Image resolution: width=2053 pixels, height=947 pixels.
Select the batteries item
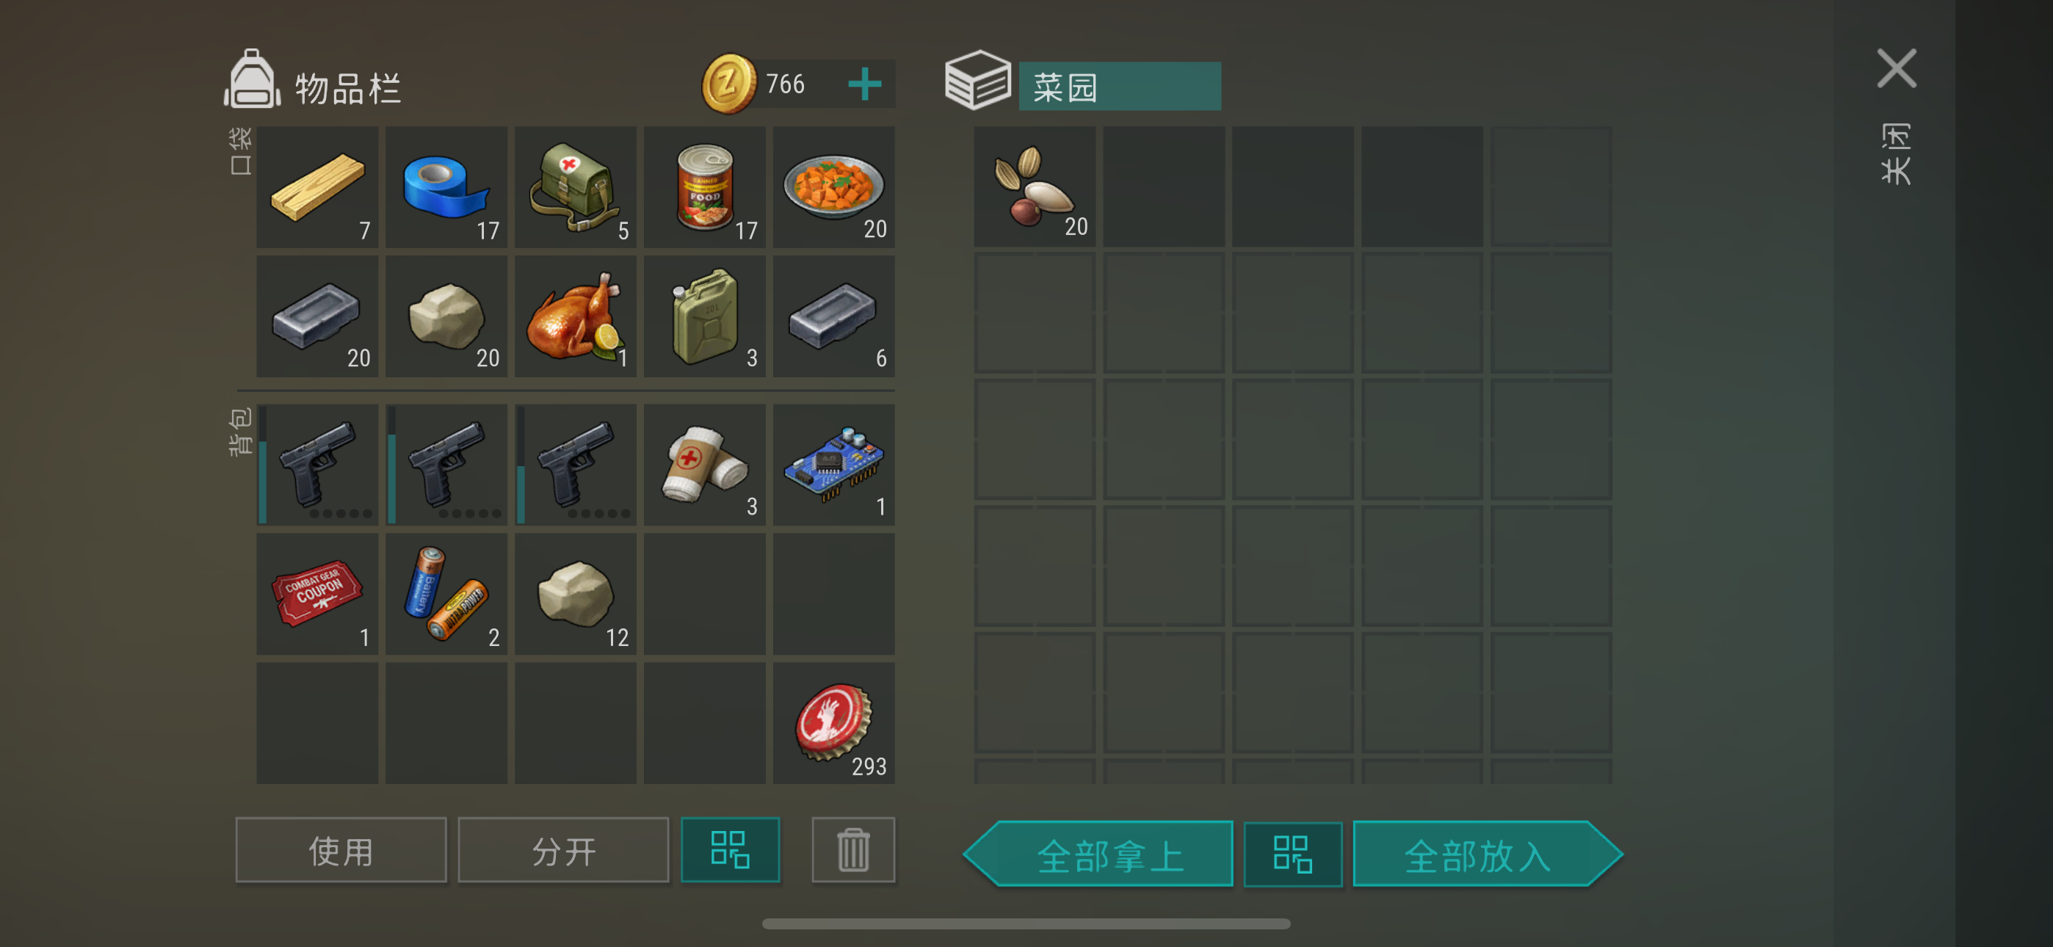point(446,594)
